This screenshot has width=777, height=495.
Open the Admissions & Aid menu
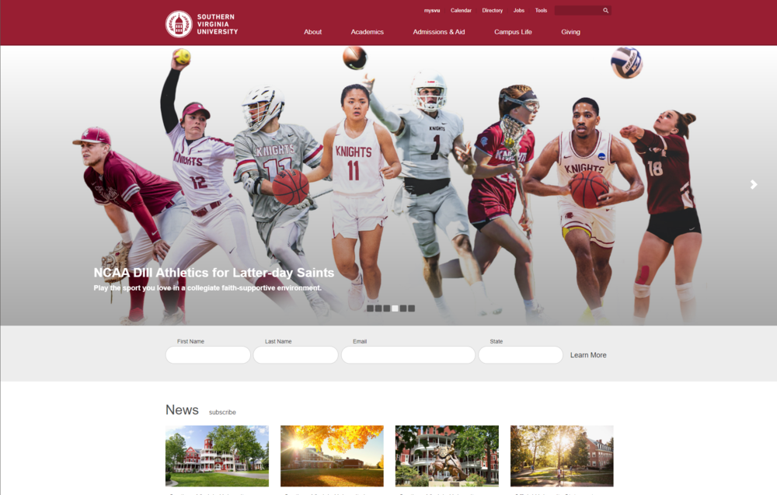439,32
